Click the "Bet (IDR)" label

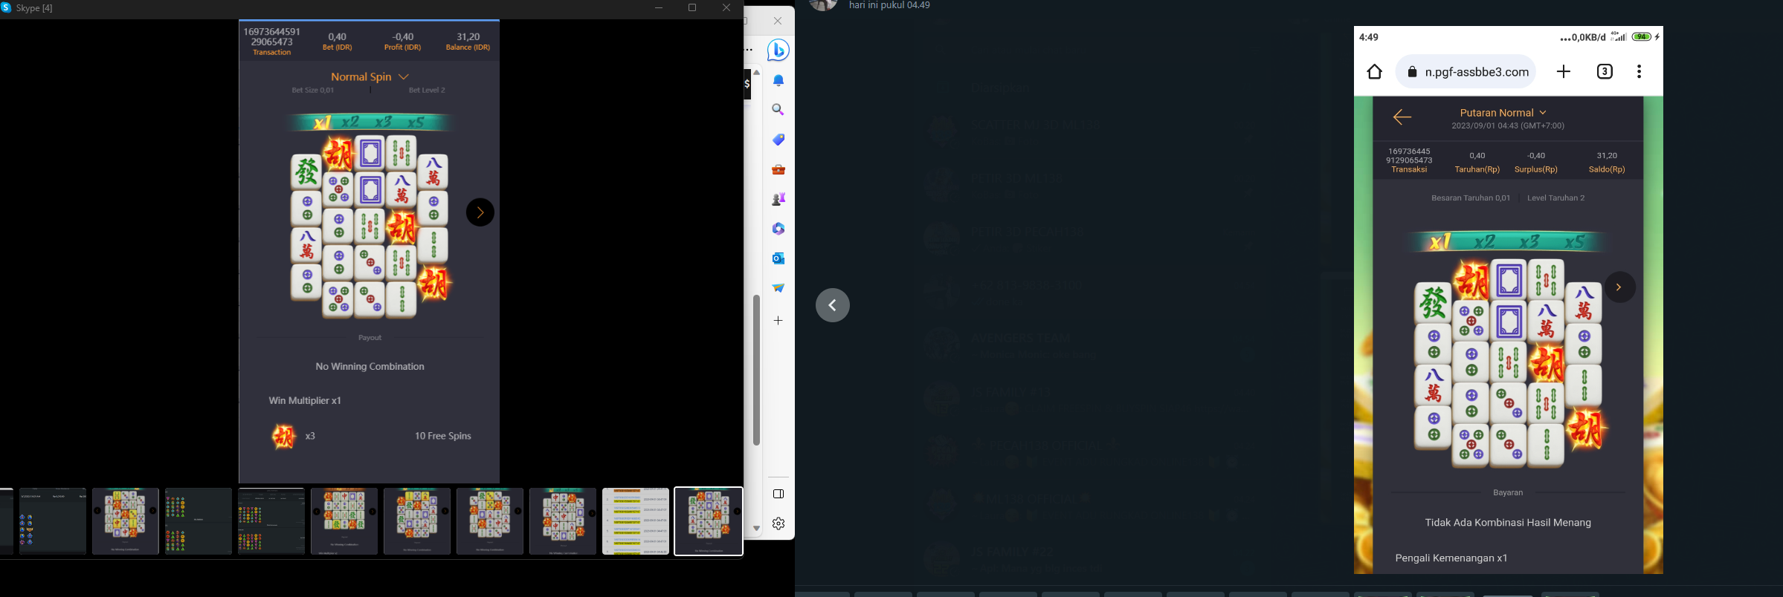pyautogui.click(x=337, y=48)
